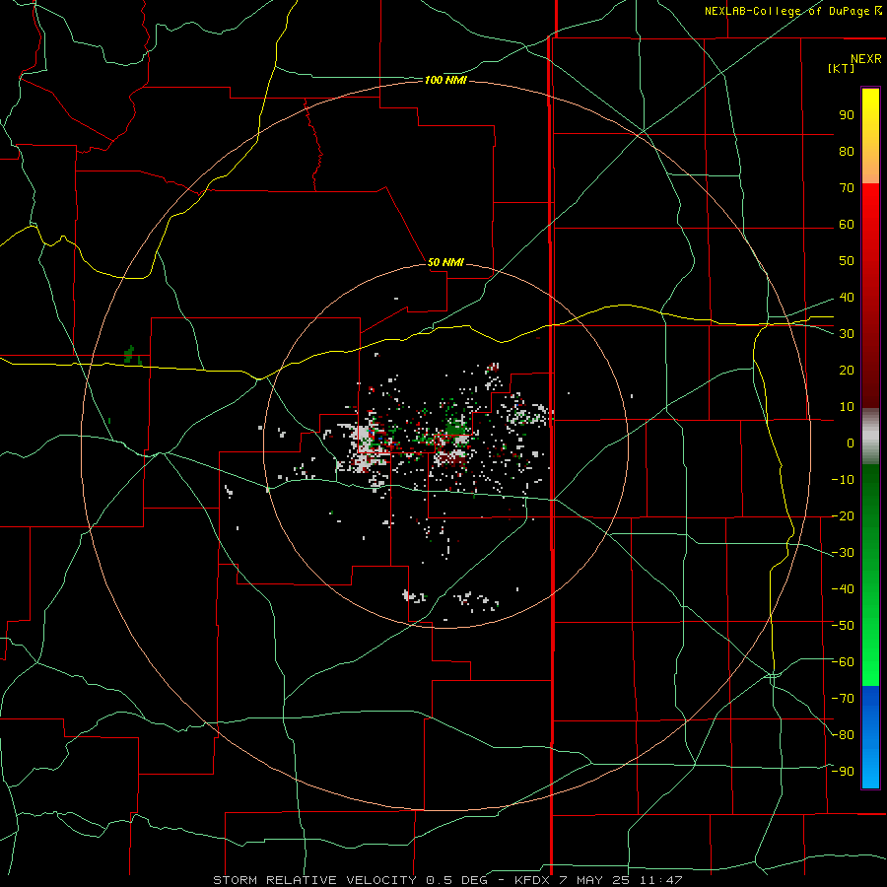
Task: Click the -20 value on velocity scale
Action: (x=843, y=515)
